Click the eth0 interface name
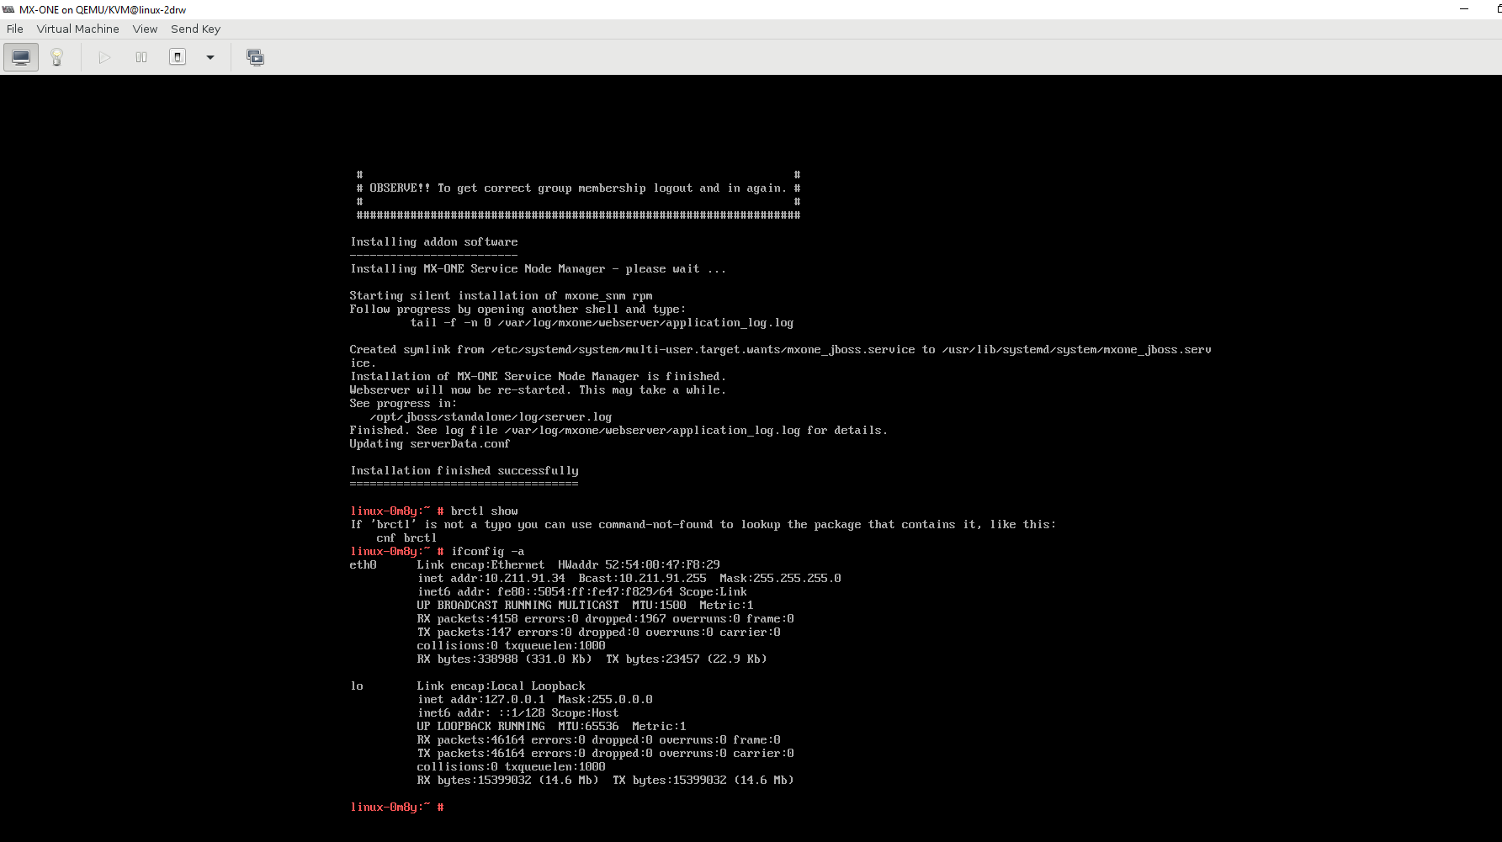The image size is (1502, 842). coord(364,564)
